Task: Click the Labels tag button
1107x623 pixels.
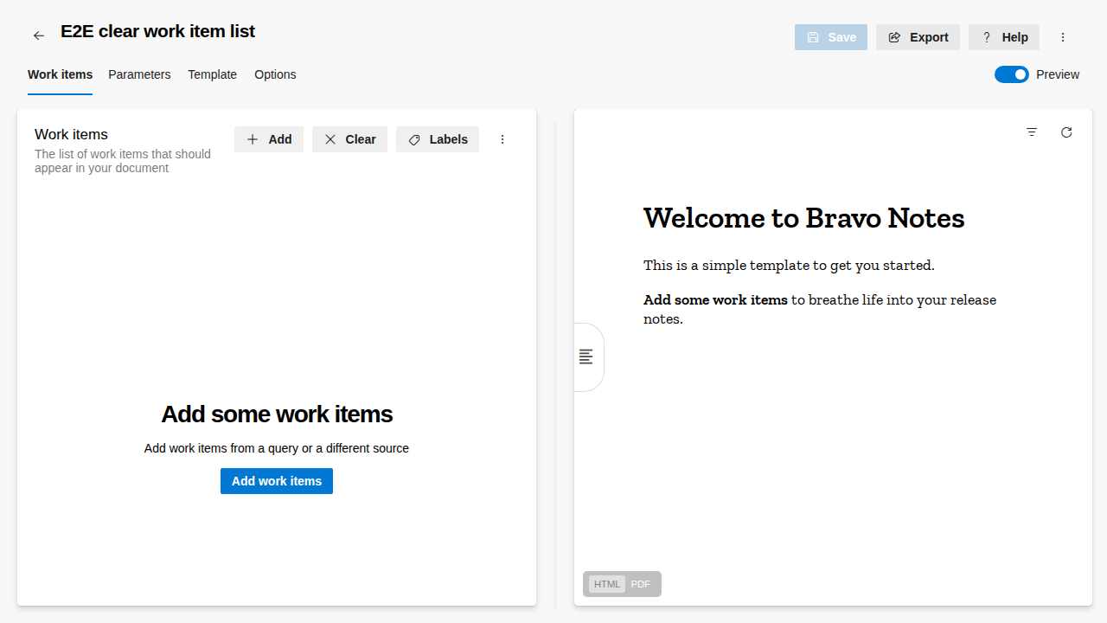Action: pos(438,139)
